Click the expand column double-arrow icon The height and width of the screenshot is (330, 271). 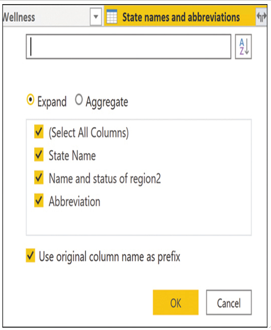coord(262,17)
